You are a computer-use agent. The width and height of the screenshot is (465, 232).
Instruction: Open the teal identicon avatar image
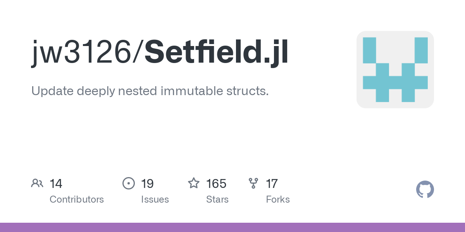pyautogui.click(x=395, y=70)
